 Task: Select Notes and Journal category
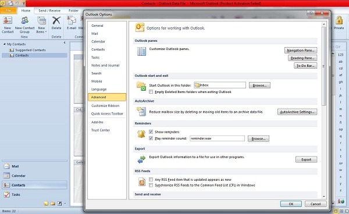point(107,65)
